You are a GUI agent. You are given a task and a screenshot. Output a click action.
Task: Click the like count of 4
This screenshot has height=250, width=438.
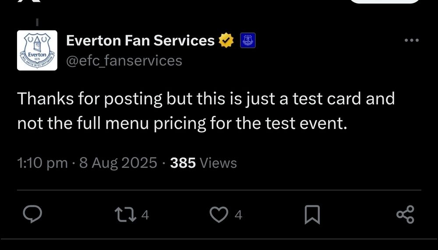pyautogui.click(x=238, y=215)
